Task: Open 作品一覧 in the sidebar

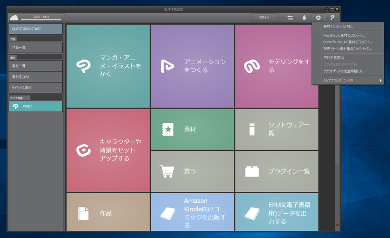Action: [x=36, y=47]
